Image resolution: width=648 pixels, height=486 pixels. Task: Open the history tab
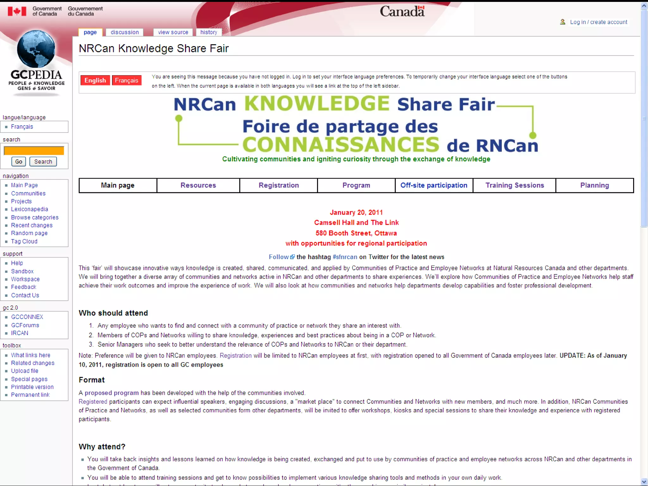[209, 32]
